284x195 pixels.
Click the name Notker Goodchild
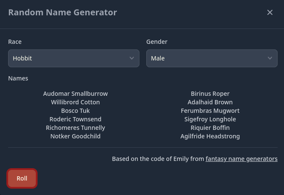(75, 136)
